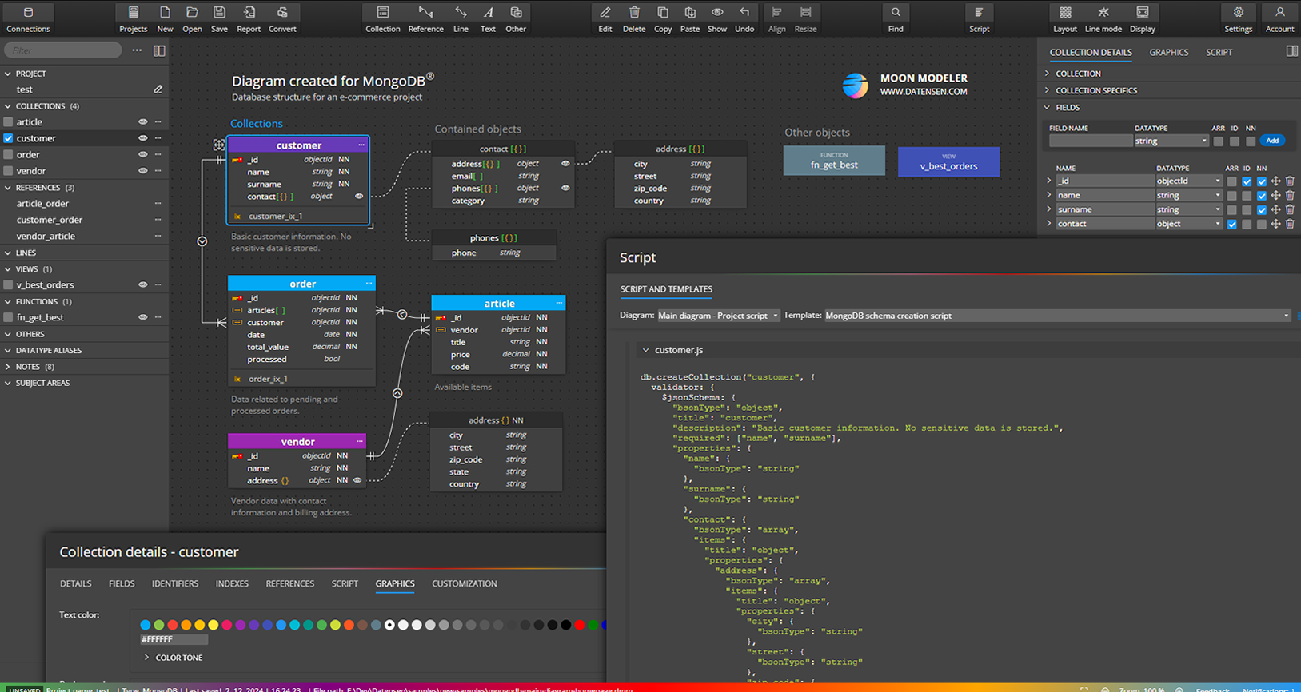Open Layout options in toolbar
1301x692 pixels.
coord(1065,18)
